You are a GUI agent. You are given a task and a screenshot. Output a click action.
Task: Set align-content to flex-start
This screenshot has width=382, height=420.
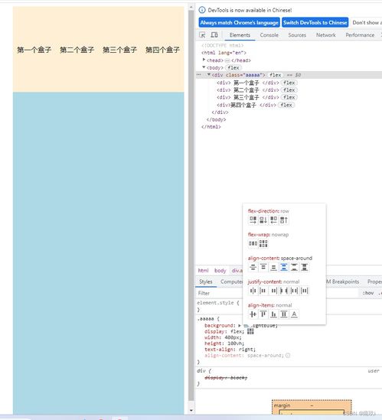point(263,267)
